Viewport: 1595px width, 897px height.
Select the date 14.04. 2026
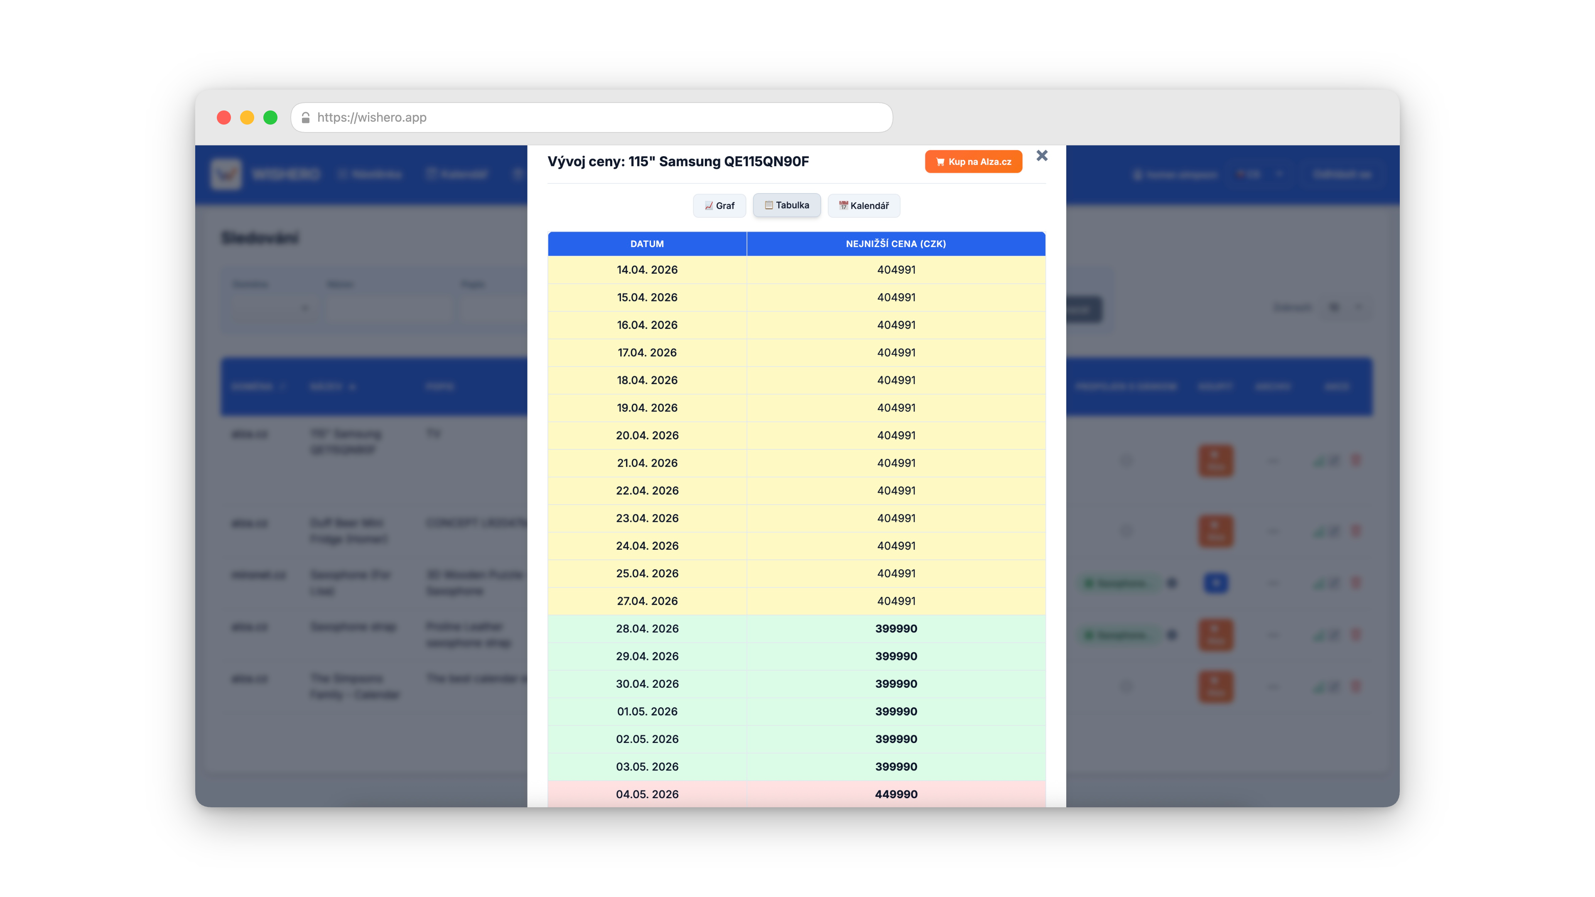pyautogui.click(x=647, y=270)
